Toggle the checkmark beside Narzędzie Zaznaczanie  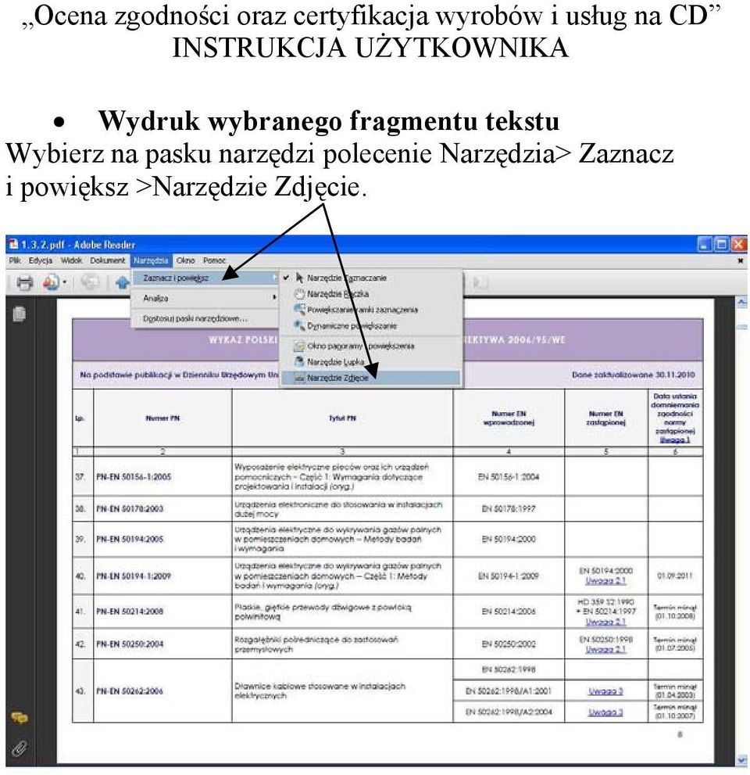287,278
